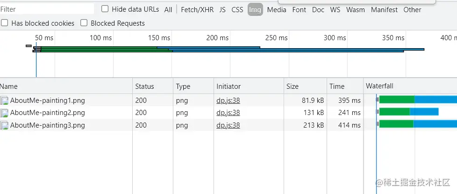Click the Filter text input field
The width and height of the screenshot is (457, 194).
click(47, 9)
